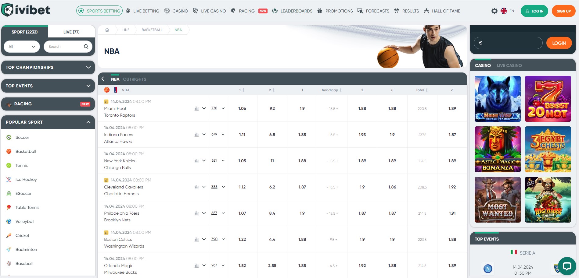Expand the Top Events sidebar section

(x=48, y=86)
